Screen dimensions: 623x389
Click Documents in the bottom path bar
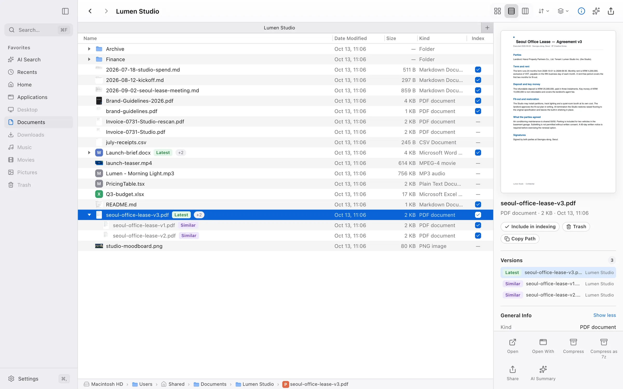tap(210, 384)
